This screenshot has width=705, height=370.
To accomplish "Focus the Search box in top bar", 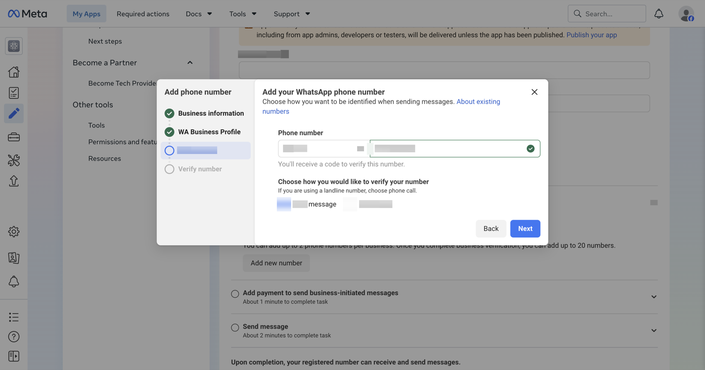I will pos(607,14).
